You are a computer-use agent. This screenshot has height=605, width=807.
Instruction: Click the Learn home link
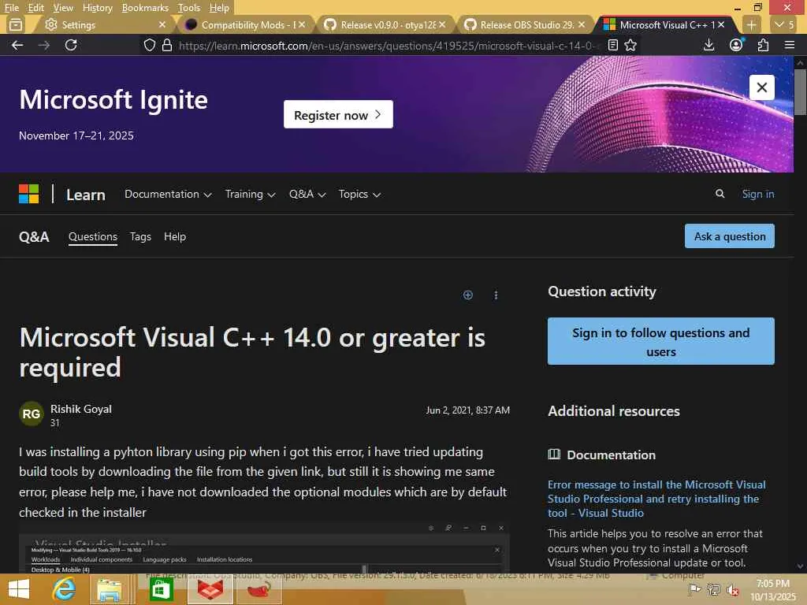(85, 195)
